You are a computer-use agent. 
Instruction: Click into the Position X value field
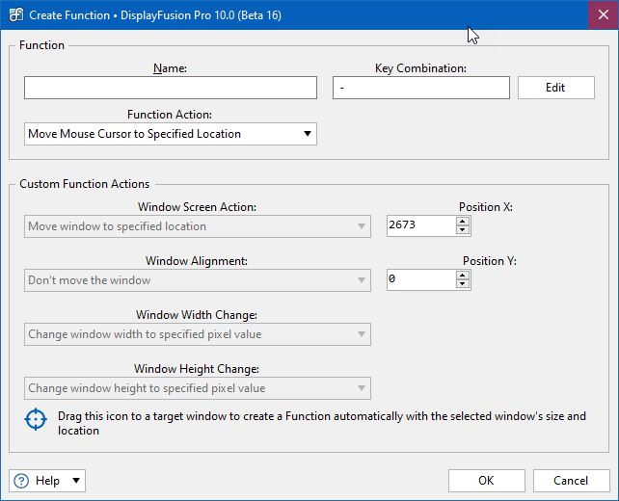coord(421,225)
